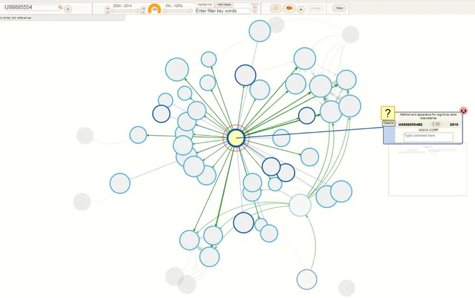Focus the Type comment here box

coord(428,137)
